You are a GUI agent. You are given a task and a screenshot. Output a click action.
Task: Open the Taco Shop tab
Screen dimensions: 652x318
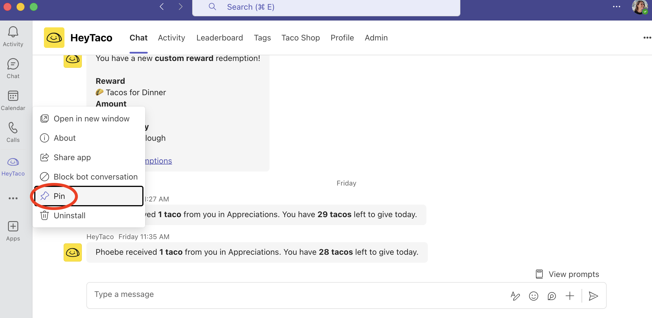coord(301,38)
